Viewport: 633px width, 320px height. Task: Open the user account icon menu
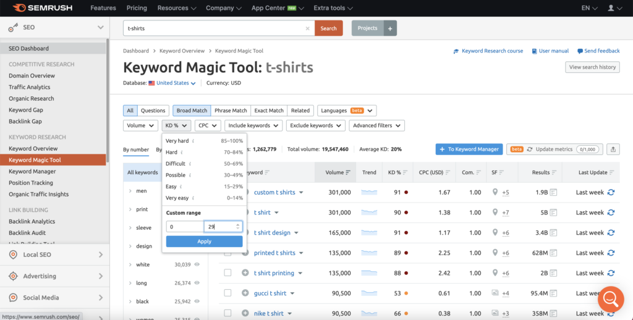pyautogui.click(x=615, y=8)
